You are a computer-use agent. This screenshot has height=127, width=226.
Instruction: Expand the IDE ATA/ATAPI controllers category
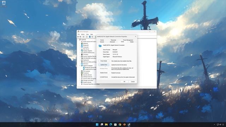click(x=80, y=58)
